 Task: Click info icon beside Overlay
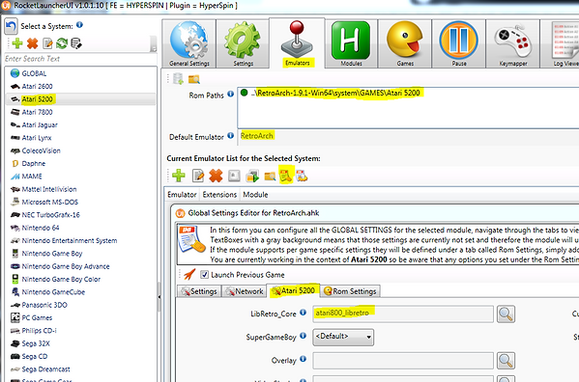pyautogui.click(x=303, y=359)
